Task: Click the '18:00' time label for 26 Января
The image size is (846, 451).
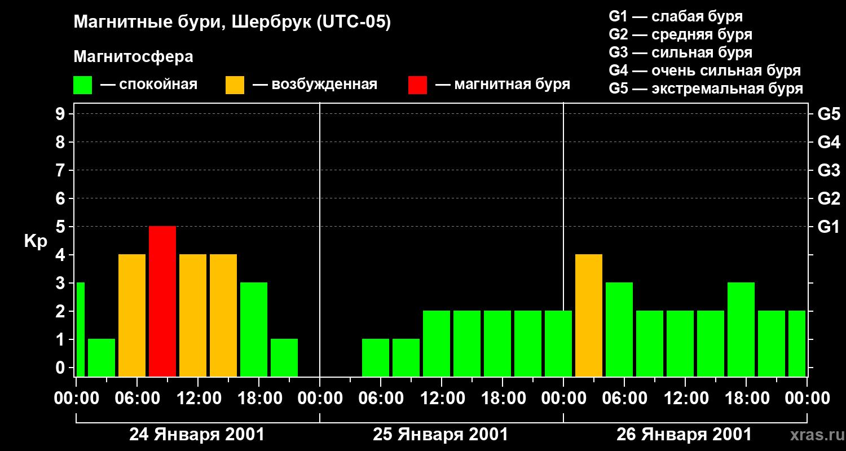Action: (746, 398)
